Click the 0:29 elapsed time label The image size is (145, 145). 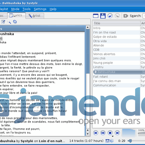(x=122, y=141)
